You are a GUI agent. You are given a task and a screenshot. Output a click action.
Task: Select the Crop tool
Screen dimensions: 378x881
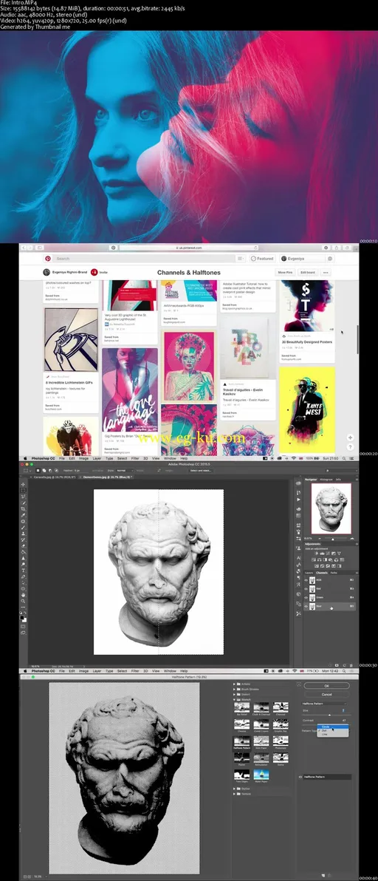(23, 509)
